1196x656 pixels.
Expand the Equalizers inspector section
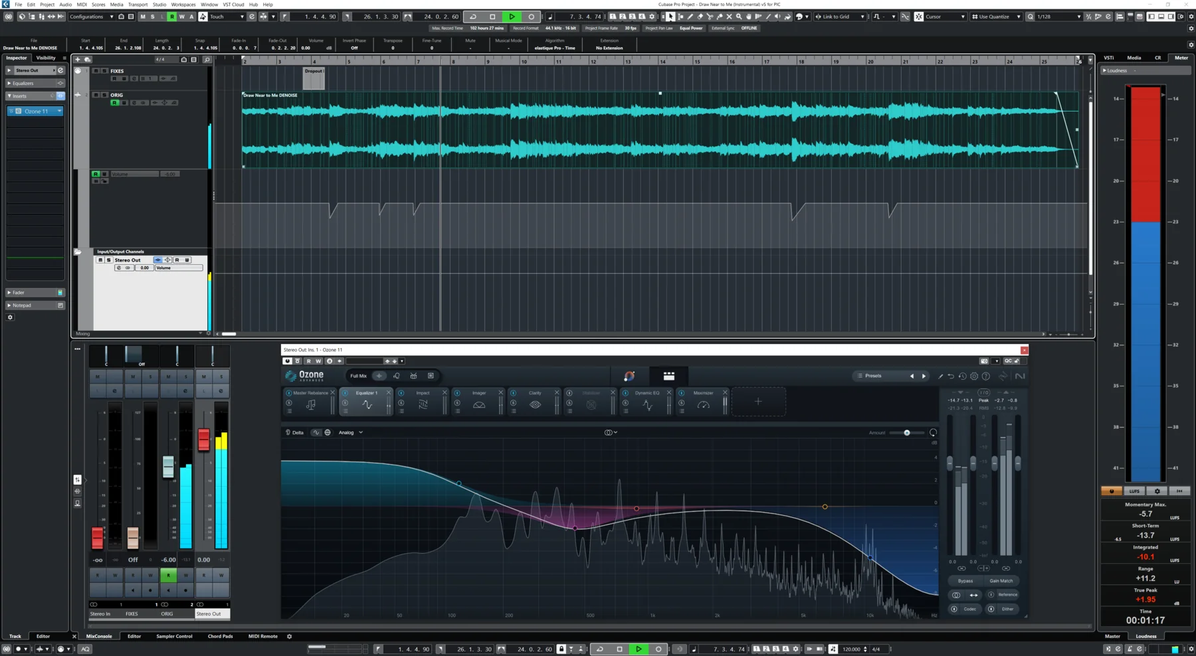(35, 83)
